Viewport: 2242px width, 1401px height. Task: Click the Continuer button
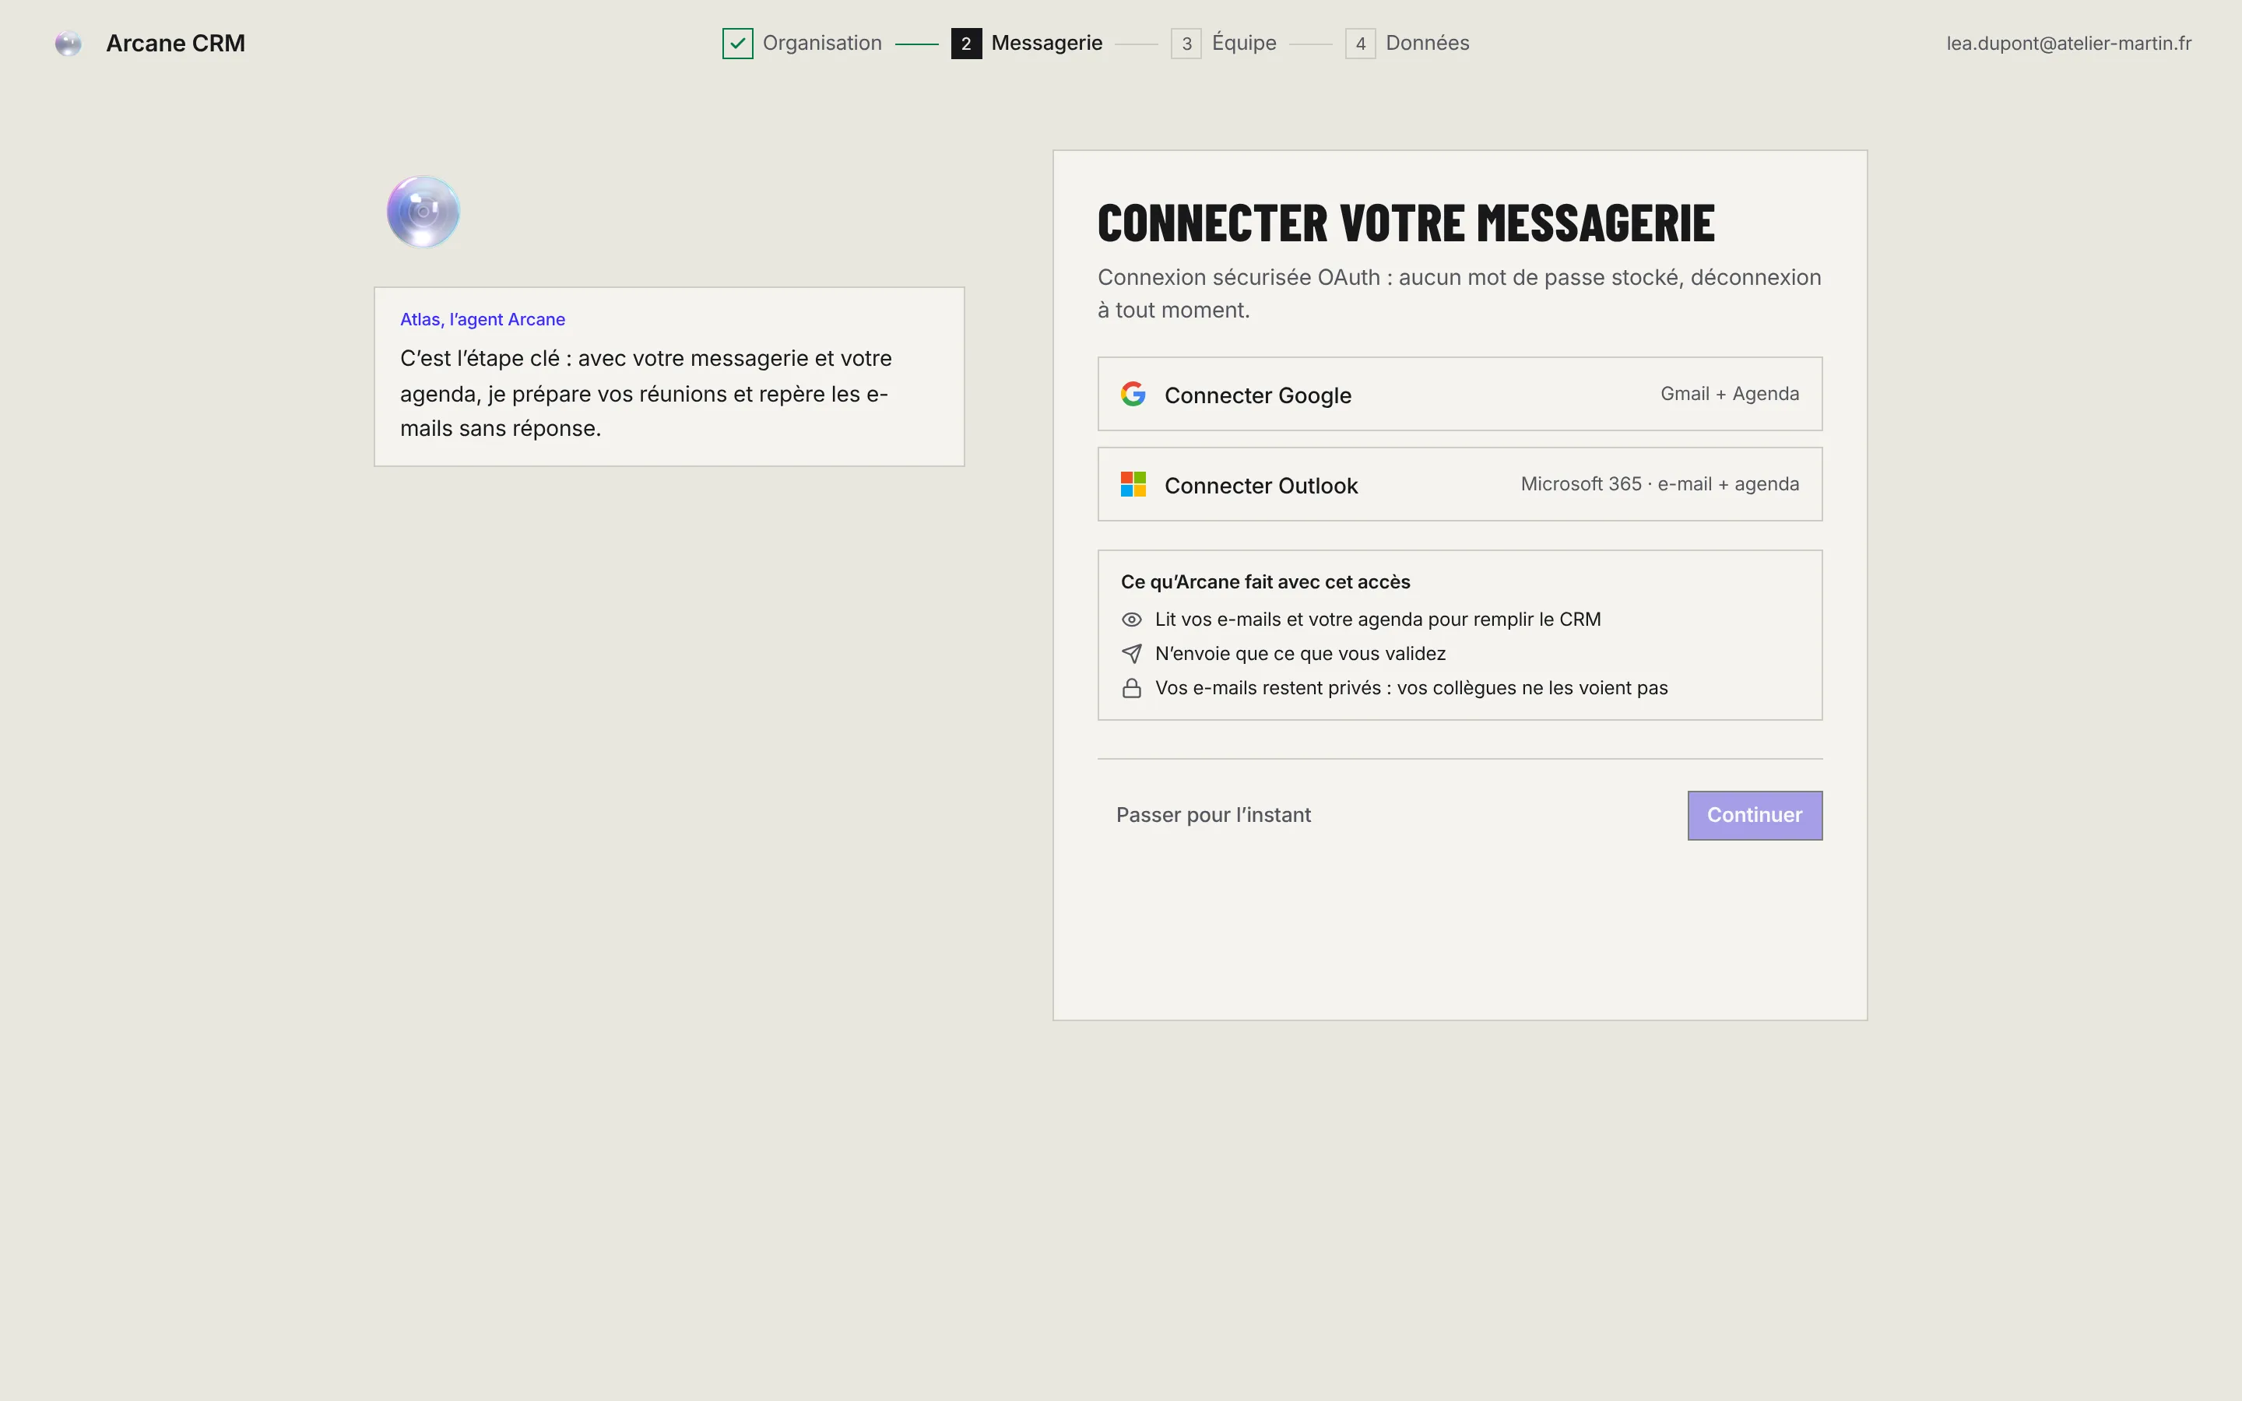(1755, 816)
